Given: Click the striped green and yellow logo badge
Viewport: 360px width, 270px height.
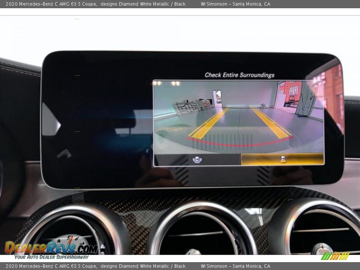Looking at the screenshot, I should (x=335, y=256).
